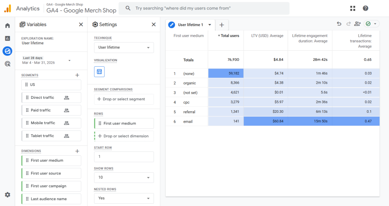The height and width of the screenshot is (206, 389).
Task: Expand the Technique dropdown
Action: [124, 48]
